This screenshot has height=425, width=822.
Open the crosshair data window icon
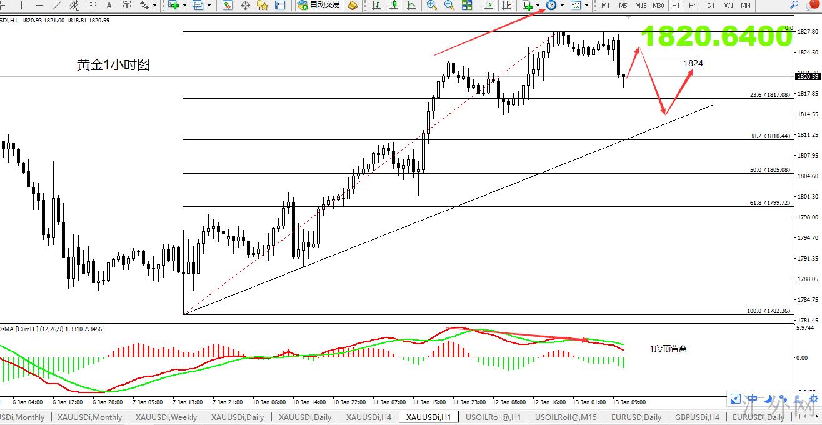(x=245, y=5)
